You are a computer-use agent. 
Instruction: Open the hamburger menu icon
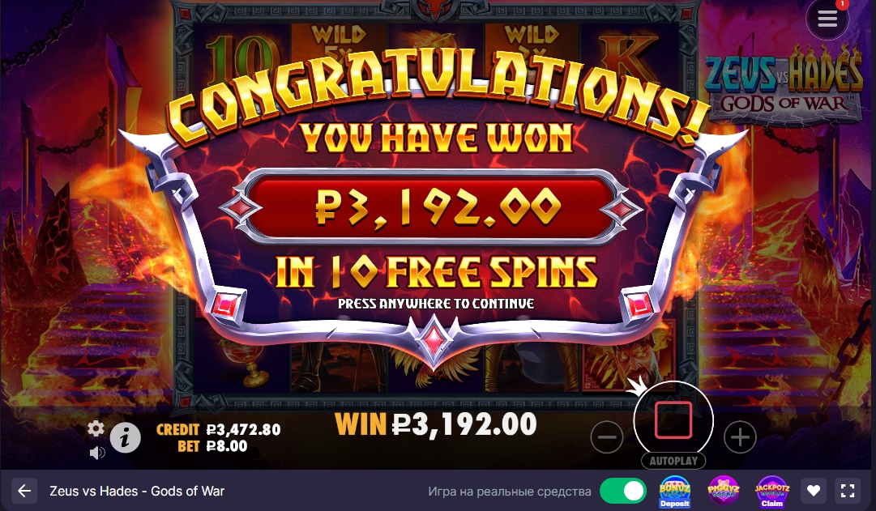(x=827, y=19)
